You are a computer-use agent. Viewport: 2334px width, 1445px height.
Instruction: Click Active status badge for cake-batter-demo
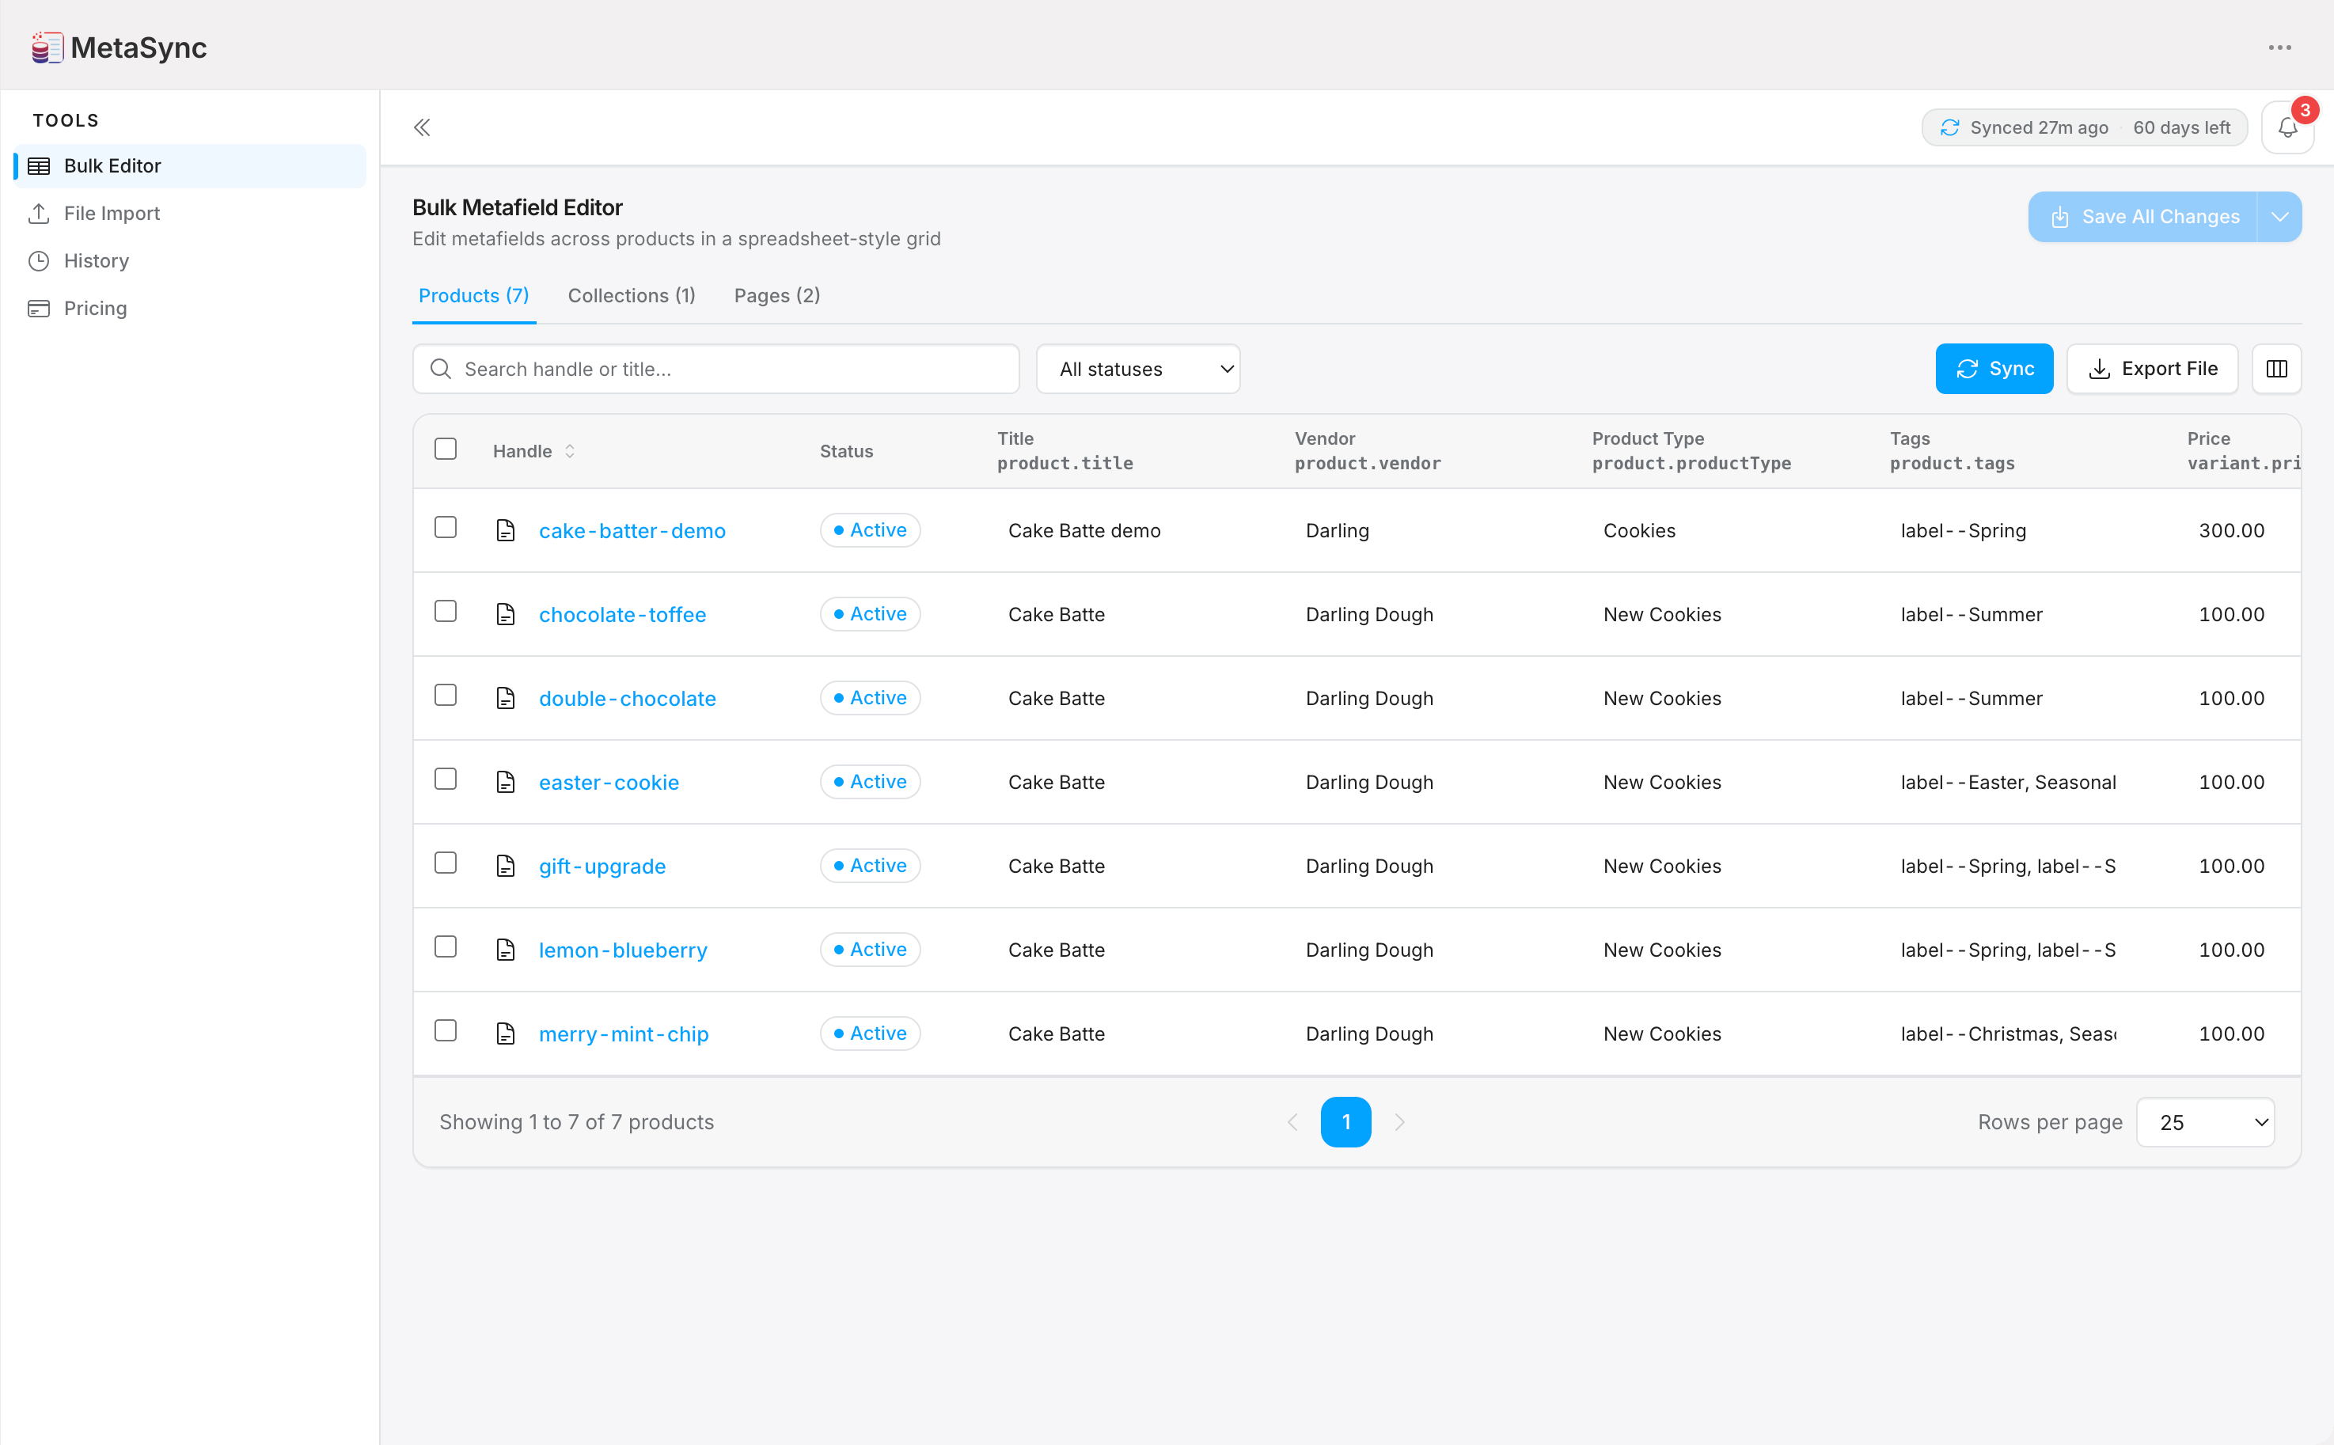870,530
